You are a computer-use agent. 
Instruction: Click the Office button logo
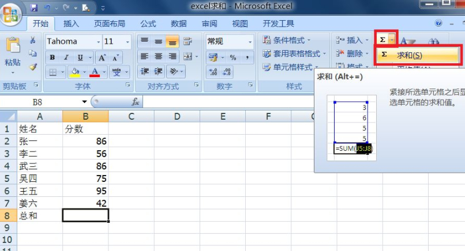11,14
